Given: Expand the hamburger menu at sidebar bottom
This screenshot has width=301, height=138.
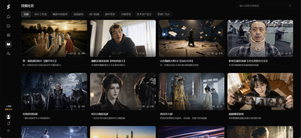Looking at the screenshot, I should (8, 130).
